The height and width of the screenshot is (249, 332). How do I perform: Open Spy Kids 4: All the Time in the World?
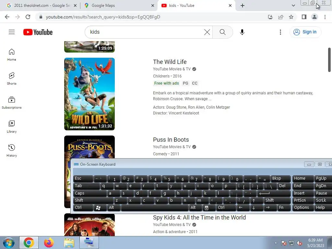199,218
